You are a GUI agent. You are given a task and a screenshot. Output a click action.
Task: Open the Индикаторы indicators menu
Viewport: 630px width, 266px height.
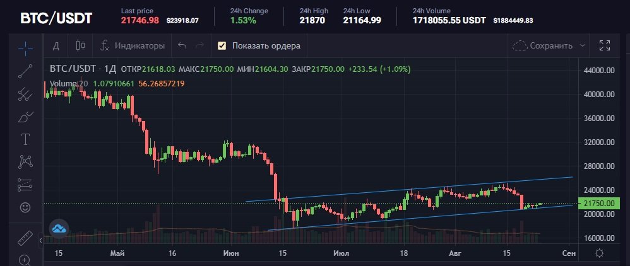[x=133, y=46]
